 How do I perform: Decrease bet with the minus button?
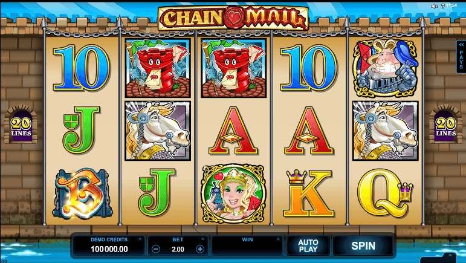point(156,249)
